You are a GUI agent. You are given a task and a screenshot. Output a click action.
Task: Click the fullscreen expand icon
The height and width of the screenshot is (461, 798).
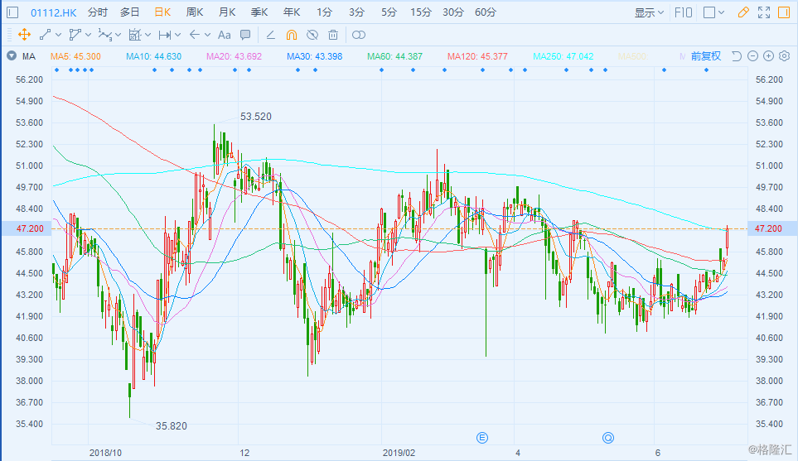[x=764, y=12]
